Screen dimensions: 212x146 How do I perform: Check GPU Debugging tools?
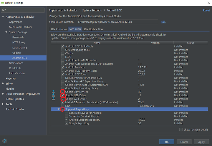click(x=63, y=50)
